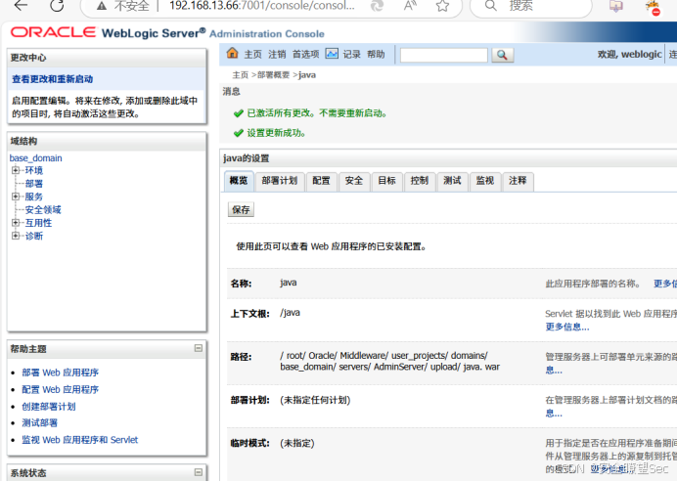This screenshot has width=677, height=482.
Task: Open help topic 部署 Web 应用程序
Action: pos(61,372)
